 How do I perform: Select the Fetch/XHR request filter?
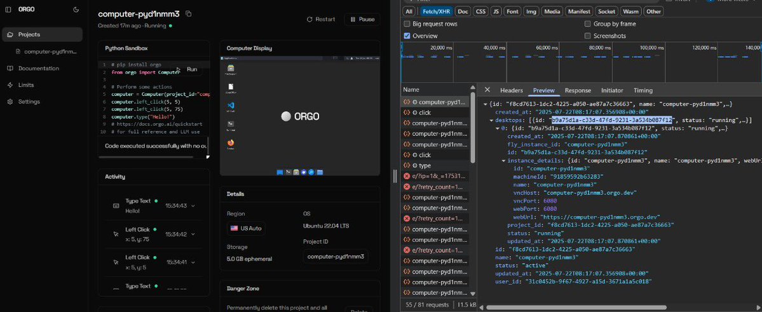click(x=435, y=11)
